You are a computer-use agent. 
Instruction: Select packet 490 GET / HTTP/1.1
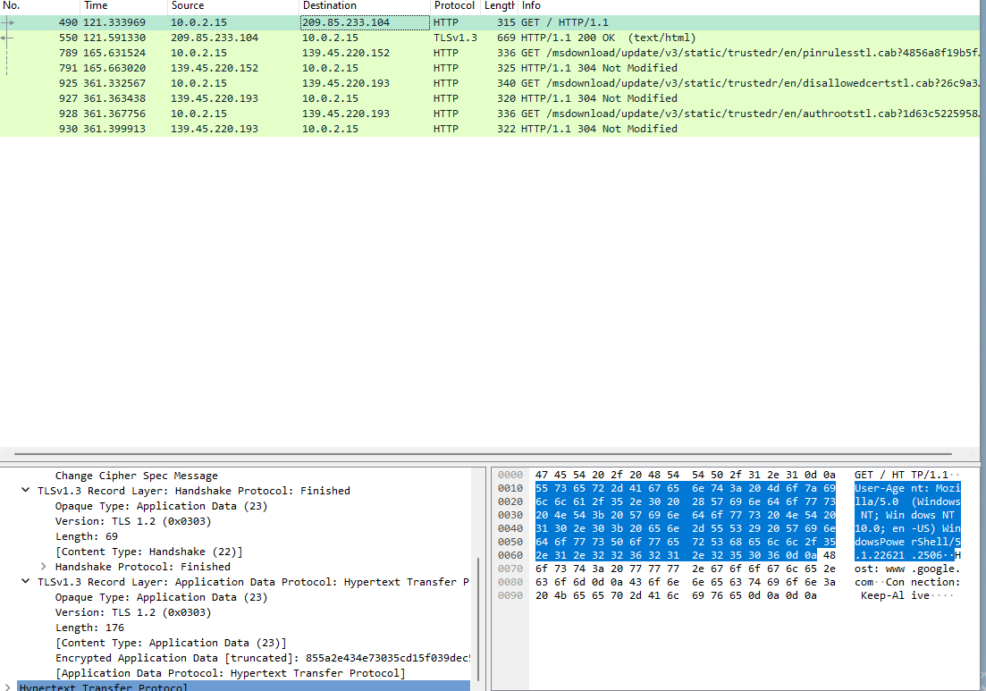tap(490, 22)
